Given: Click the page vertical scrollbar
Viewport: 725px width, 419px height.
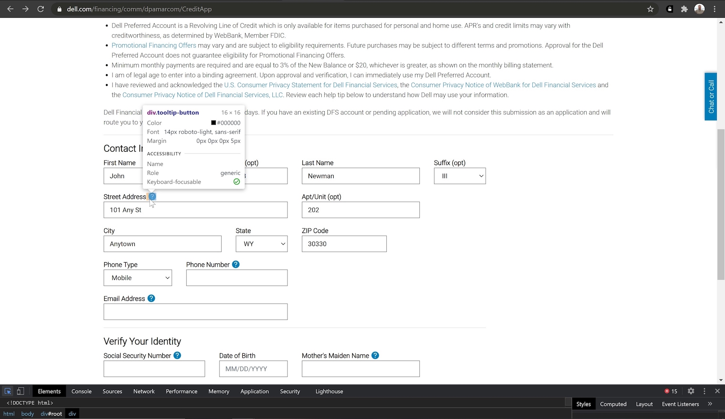Looking at the screenshot, I should pos(720,206).
